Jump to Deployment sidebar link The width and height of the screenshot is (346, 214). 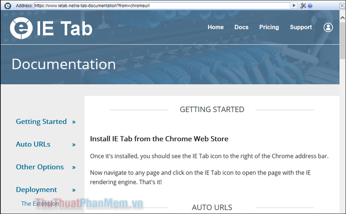(37, 189)
